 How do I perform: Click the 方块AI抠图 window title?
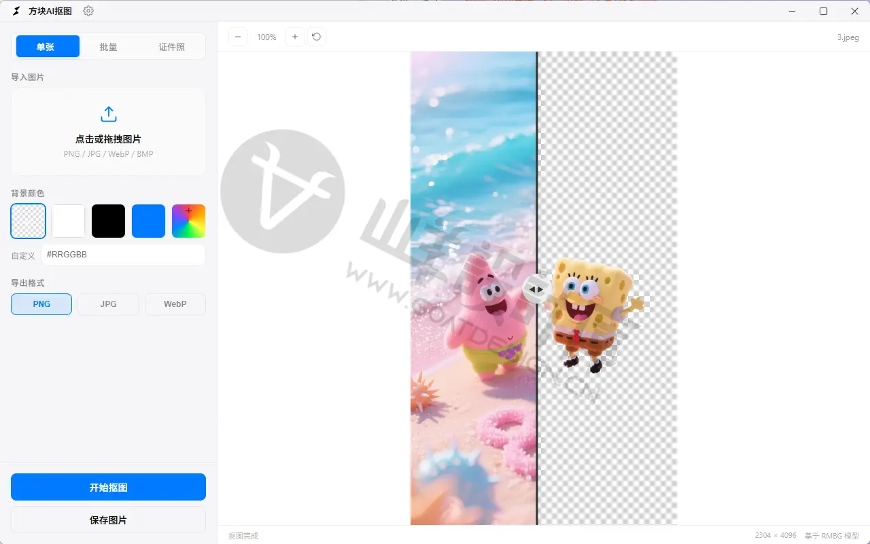point(50,11)
